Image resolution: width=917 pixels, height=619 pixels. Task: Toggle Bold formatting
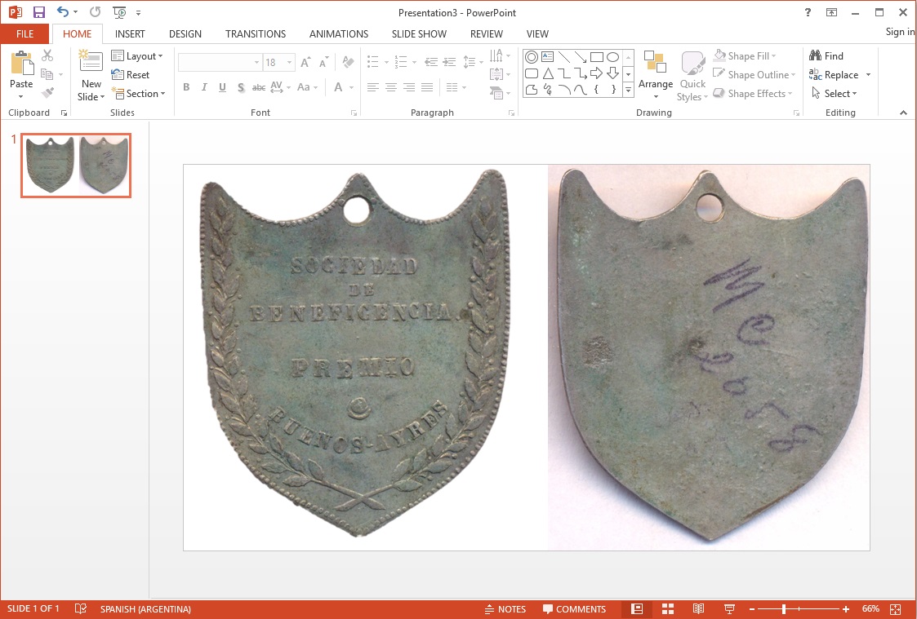186,87
